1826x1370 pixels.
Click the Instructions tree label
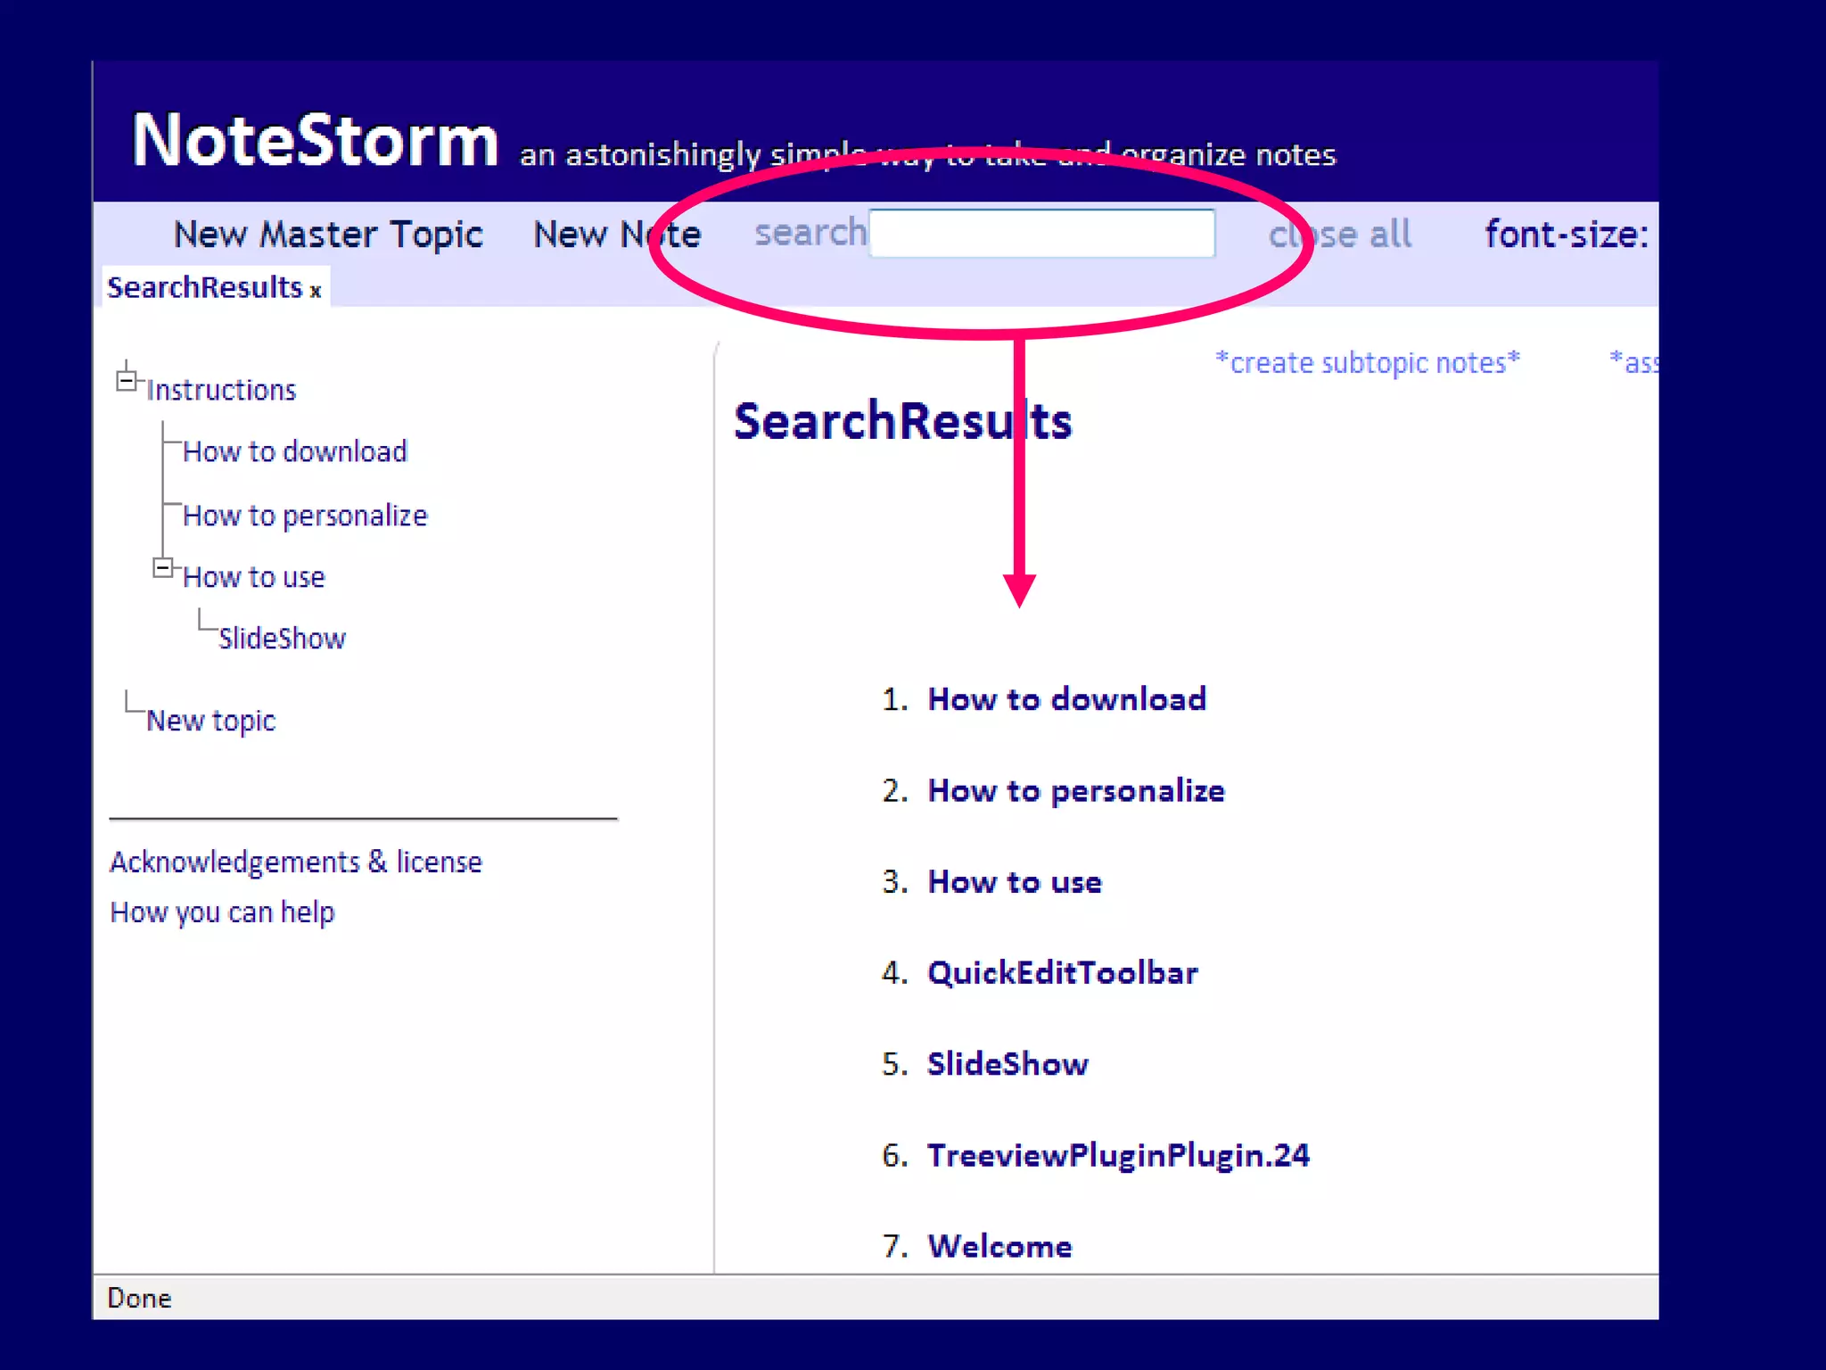(221, 390)
